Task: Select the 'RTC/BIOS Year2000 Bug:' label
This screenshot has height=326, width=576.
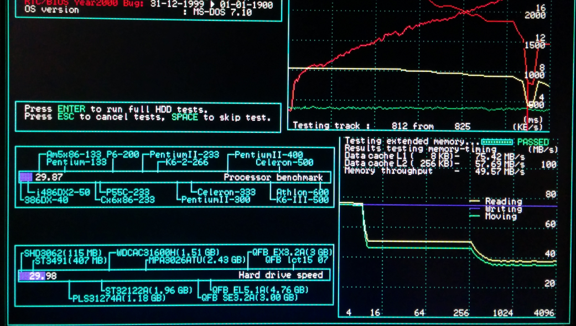Action: pyautogui.click(x=84, y=3)
